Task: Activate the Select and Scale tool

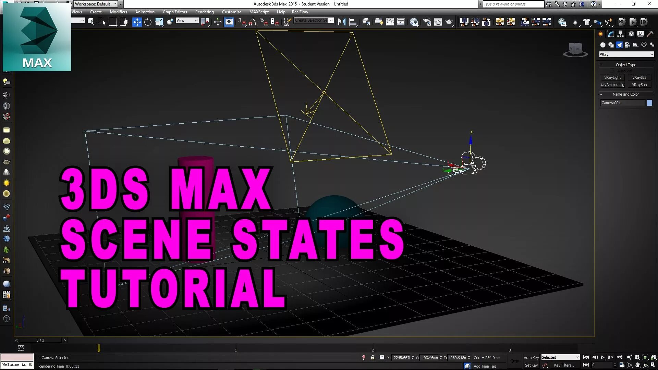Action: click(159, 22)
